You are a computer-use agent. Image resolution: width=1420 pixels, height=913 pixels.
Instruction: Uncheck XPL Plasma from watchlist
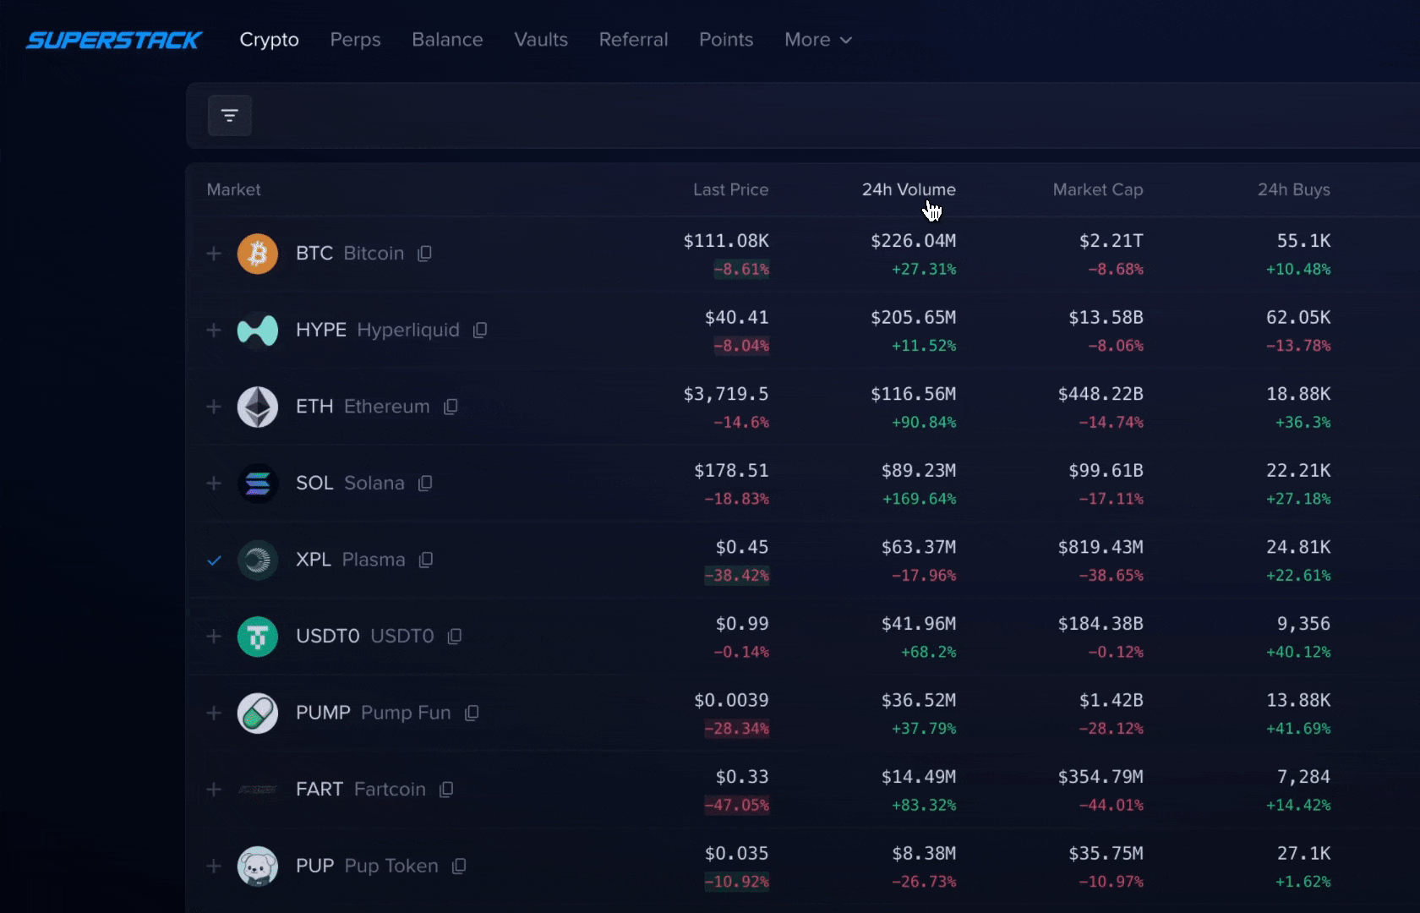[x=214, y=560]
